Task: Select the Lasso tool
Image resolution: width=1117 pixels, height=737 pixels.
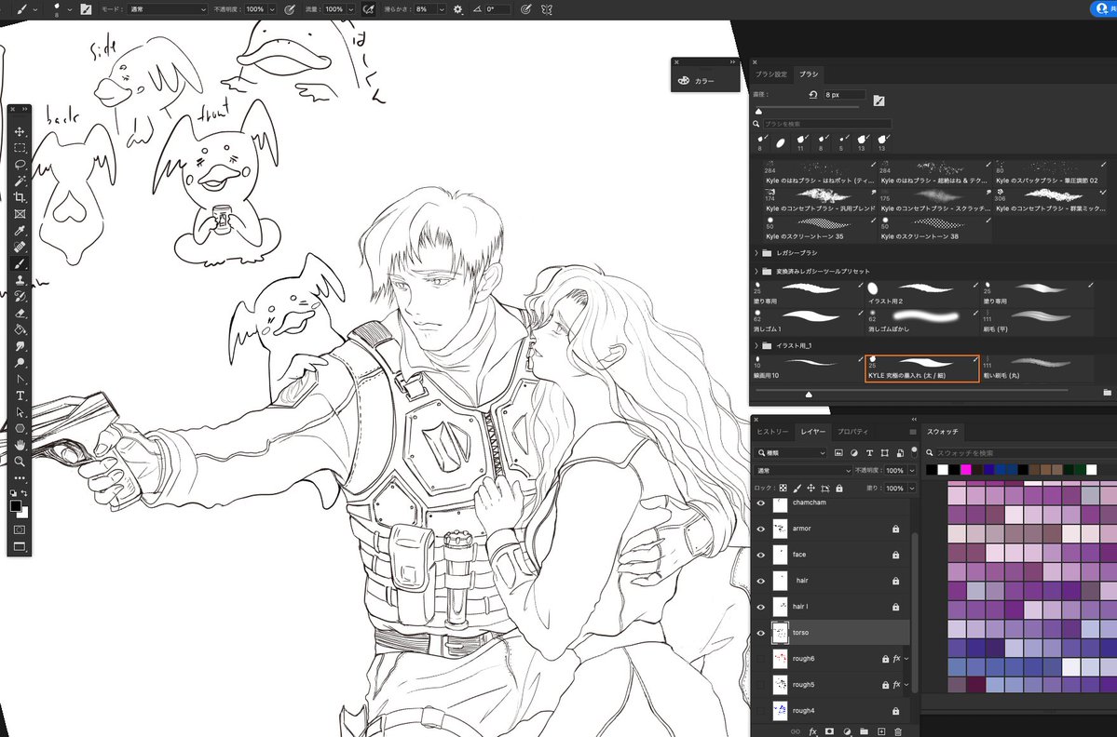Action: [x=20, y=165]
